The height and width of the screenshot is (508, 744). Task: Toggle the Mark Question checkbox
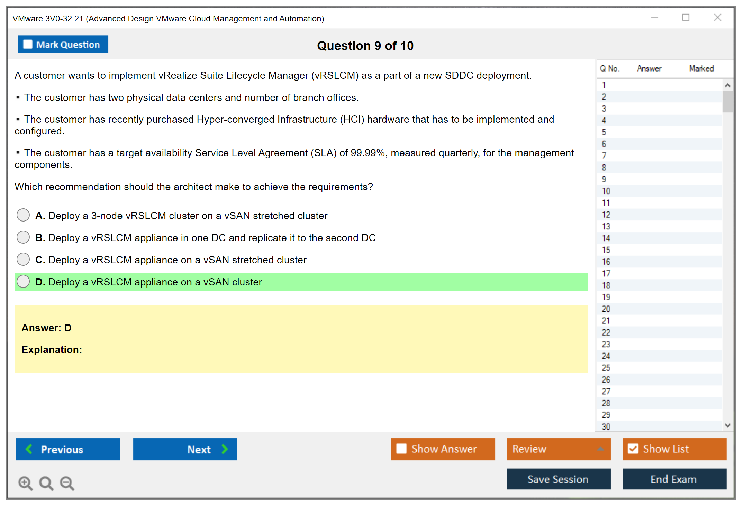(28, 45)
